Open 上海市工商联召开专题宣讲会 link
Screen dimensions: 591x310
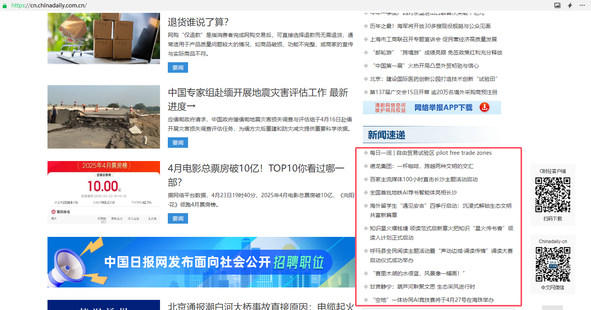click(433, 39)
